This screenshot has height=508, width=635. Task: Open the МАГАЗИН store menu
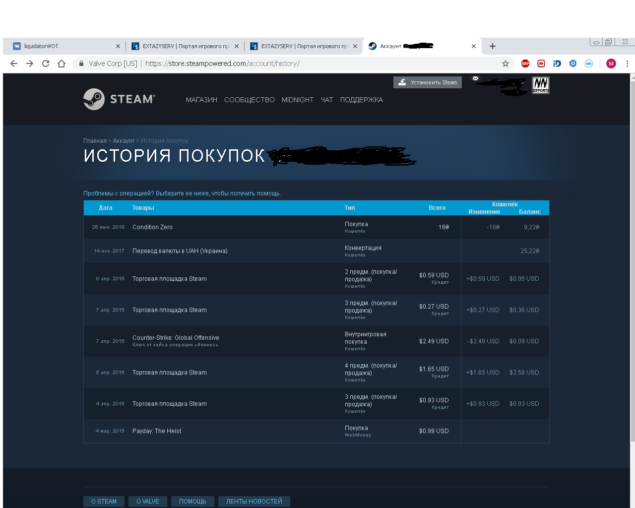[x=201, y=100]
